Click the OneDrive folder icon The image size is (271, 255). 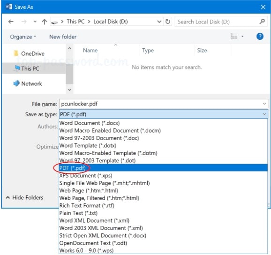(16, 53)
